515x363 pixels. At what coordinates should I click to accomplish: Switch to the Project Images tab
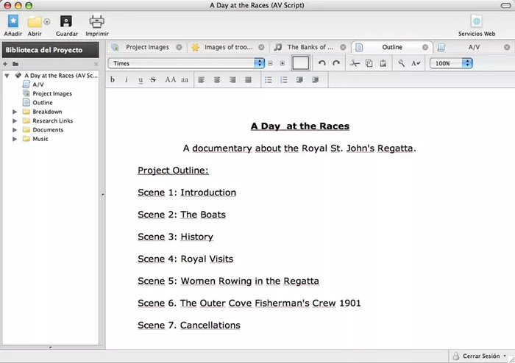pos(147,47)
